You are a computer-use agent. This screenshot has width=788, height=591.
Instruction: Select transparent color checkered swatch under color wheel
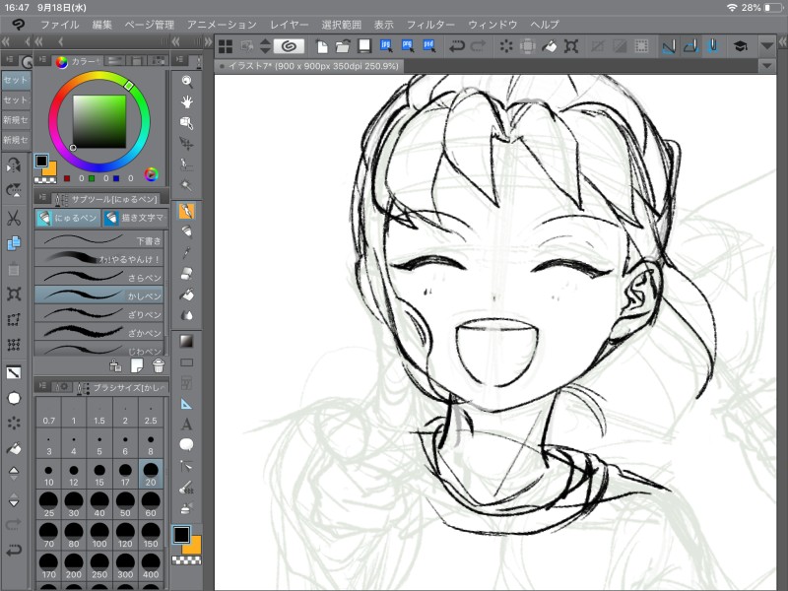click(44, 180)
